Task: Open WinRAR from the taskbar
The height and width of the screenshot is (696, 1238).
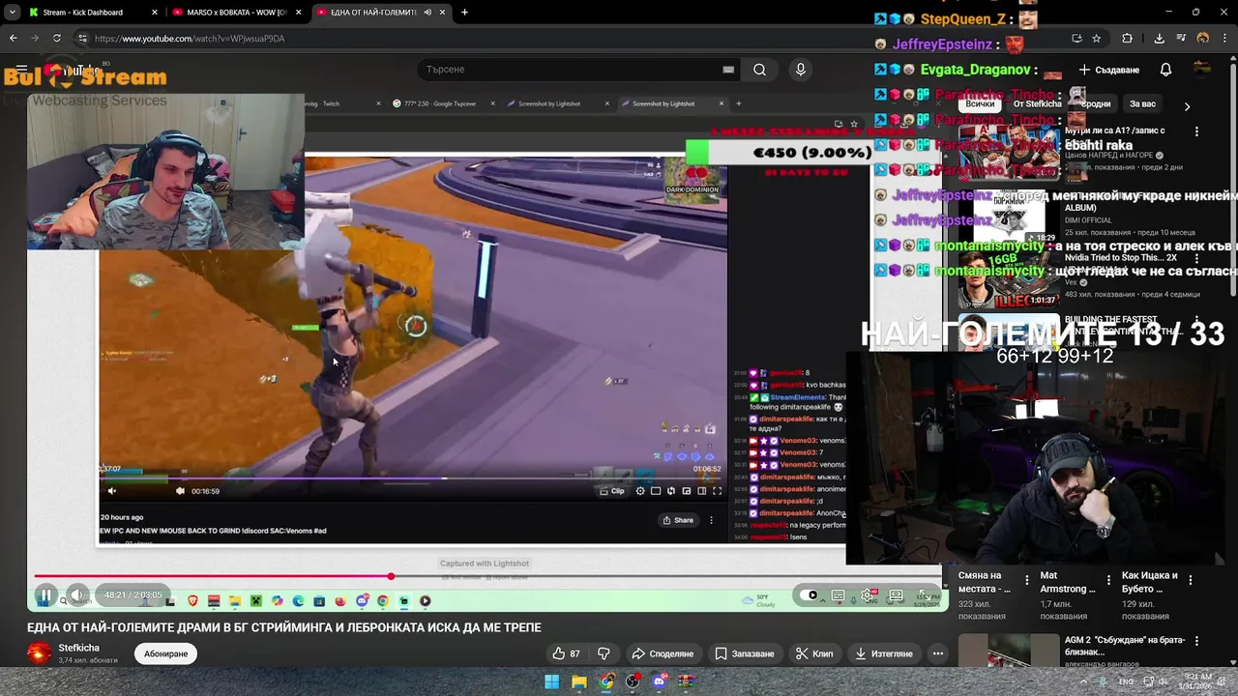Action: click(x=686, y=681)
